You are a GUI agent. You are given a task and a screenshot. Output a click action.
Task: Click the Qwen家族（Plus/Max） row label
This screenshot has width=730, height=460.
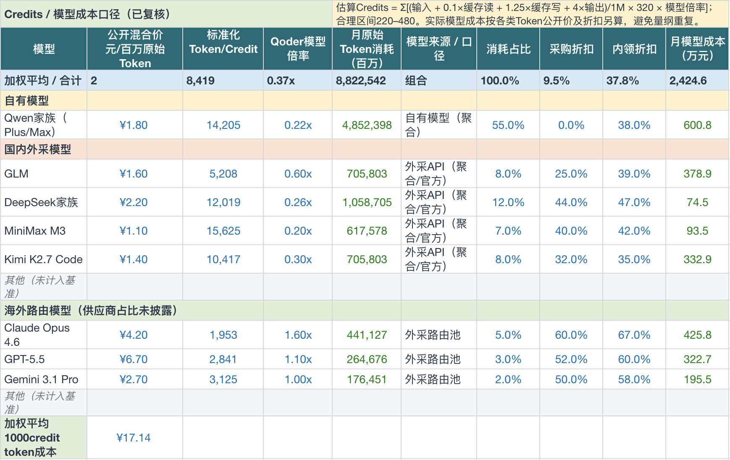pos(44,125)
